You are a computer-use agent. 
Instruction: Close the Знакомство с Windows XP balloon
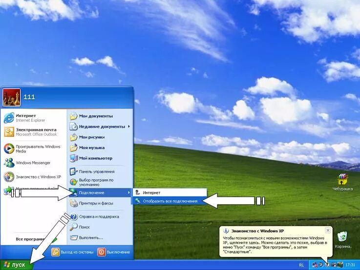point(328,230)
